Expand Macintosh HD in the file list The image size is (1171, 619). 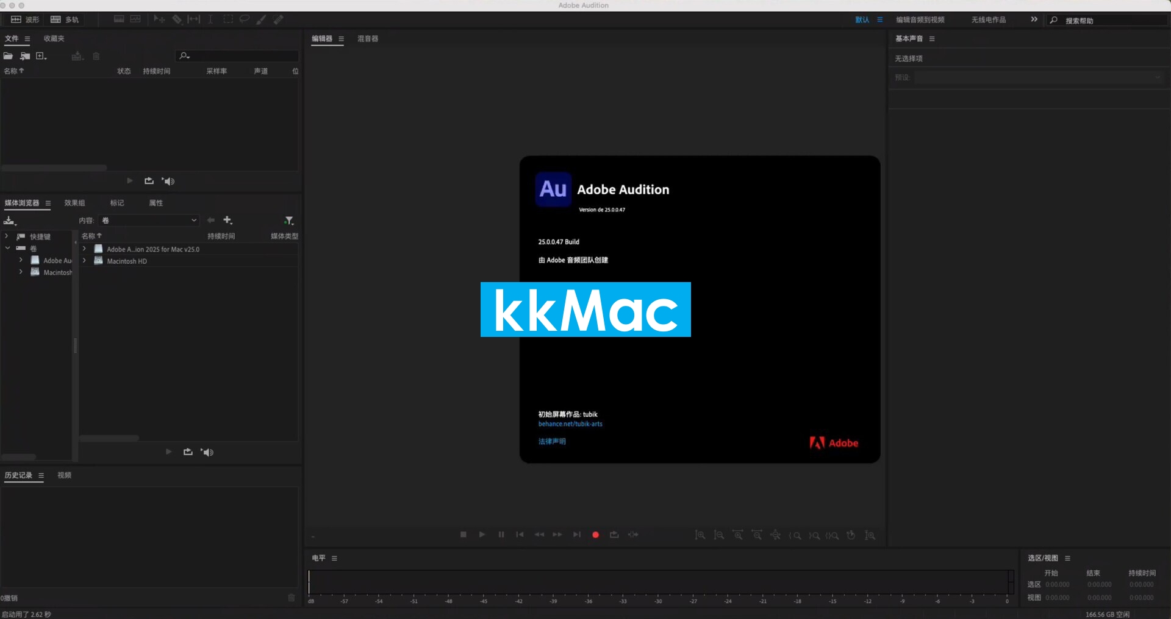(84, 261)
